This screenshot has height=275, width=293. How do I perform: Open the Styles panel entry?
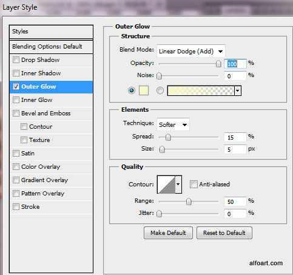point(51,32)
